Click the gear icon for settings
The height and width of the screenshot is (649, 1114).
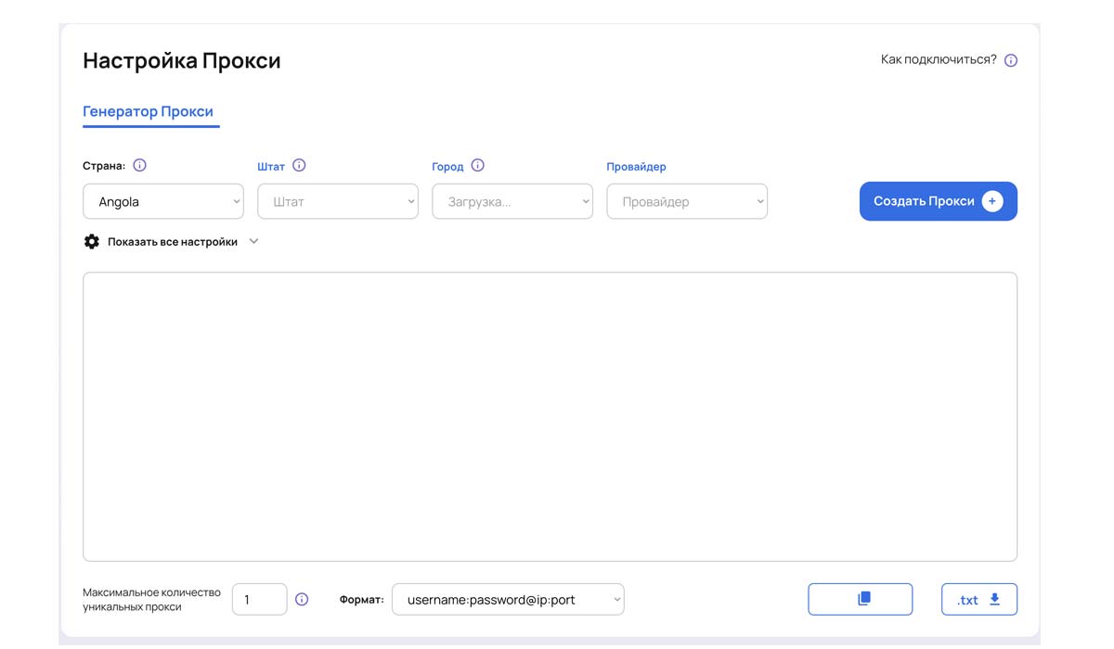click(91, 242)
